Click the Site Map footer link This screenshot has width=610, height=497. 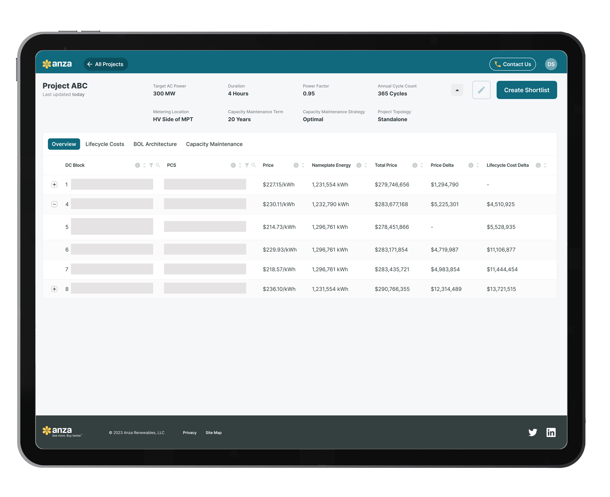pos(214,433)
